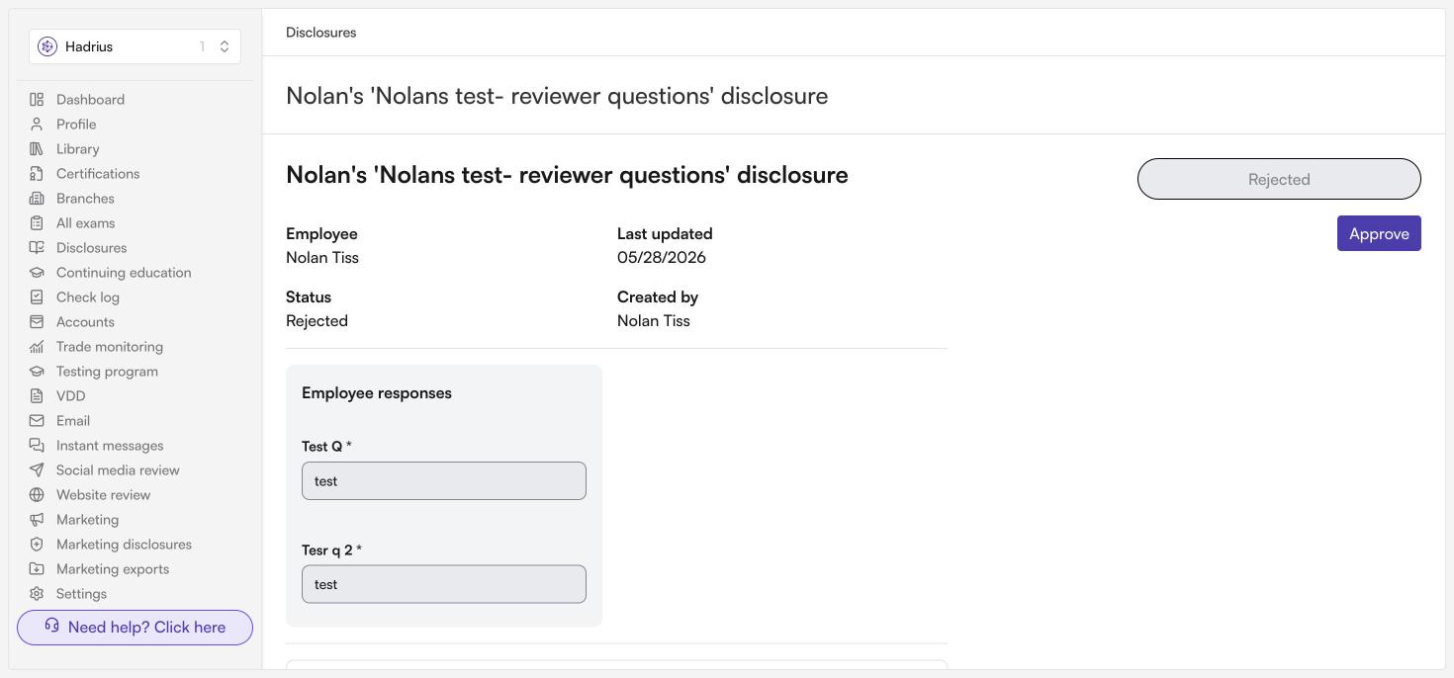Viewport: 1454px width, 678px height.
Task: Click the workspace selector up-down chevrons
Action: click(225, 46)
